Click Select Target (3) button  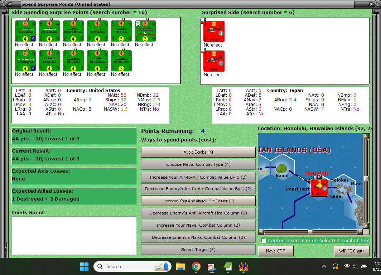[198, 250]
